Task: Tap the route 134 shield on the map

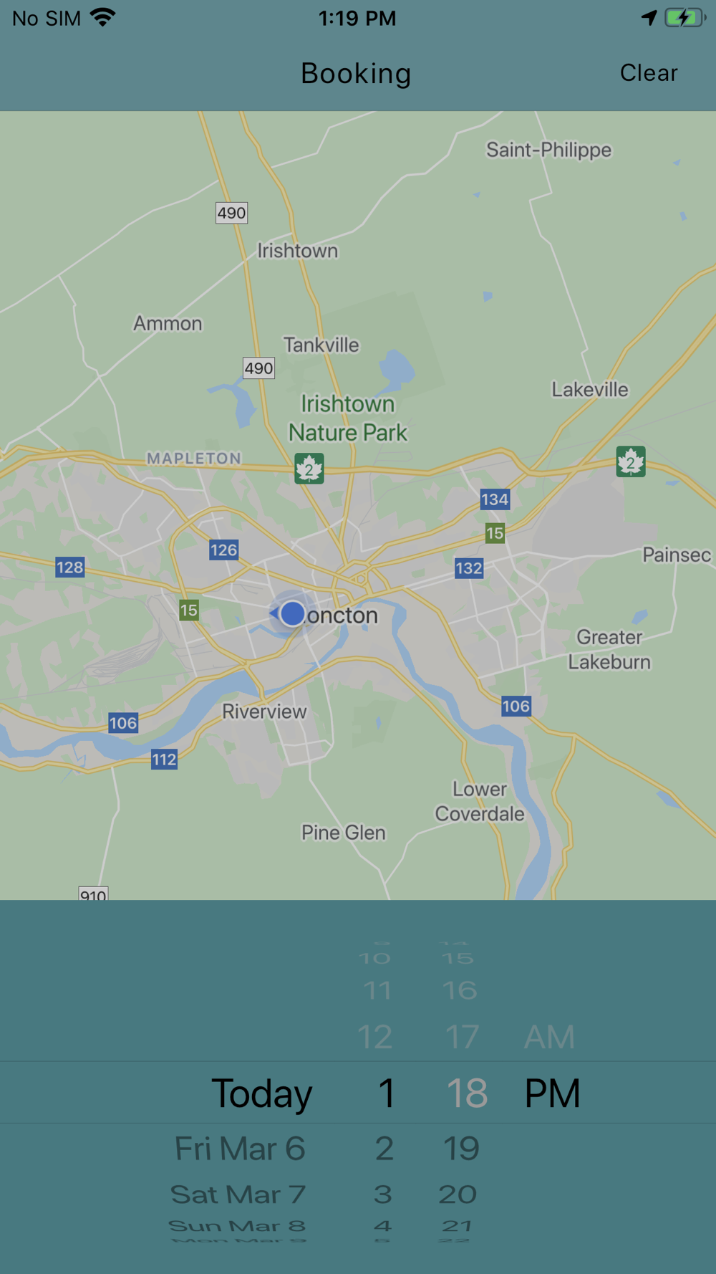Action: (x=495, y=499)
